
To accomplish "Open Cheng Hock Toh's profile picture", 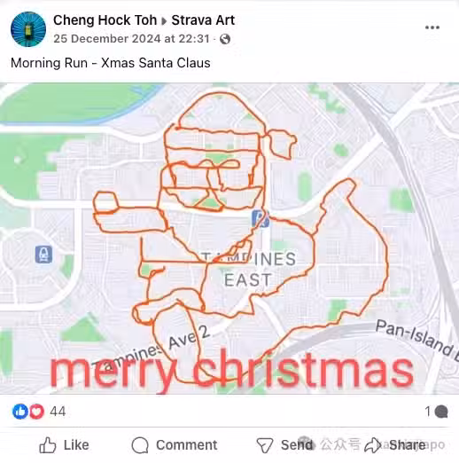I will (x=28, y=29).
